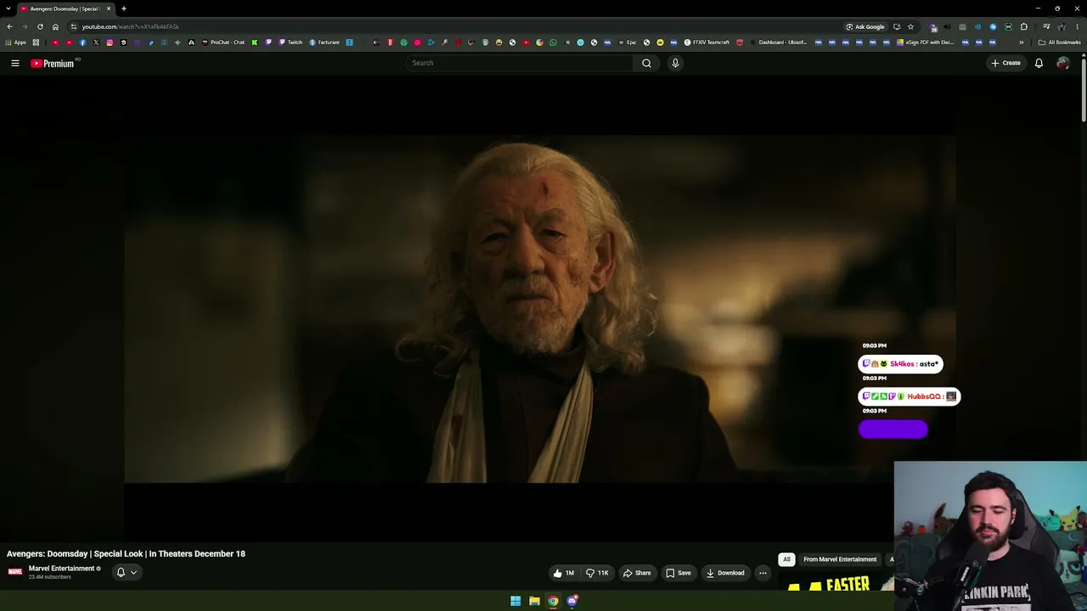Open Marvel Entertainment channel name link
The height and width of the screenshot is (611, 1087).
tap(61, 569)
